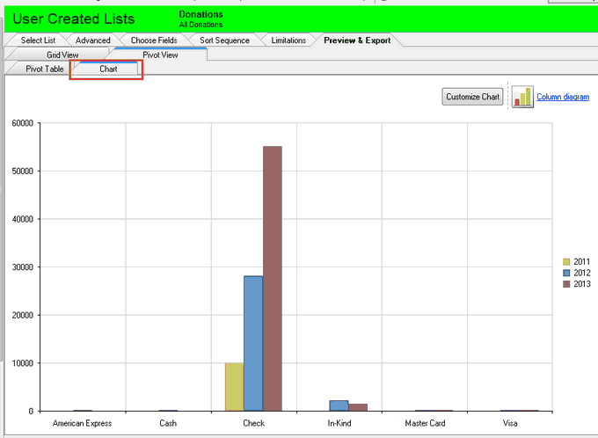Click the 2013 legend color swatch
The width and height of the screenshot is (598, 438).
pyautogui.click(x=567, y=284)
